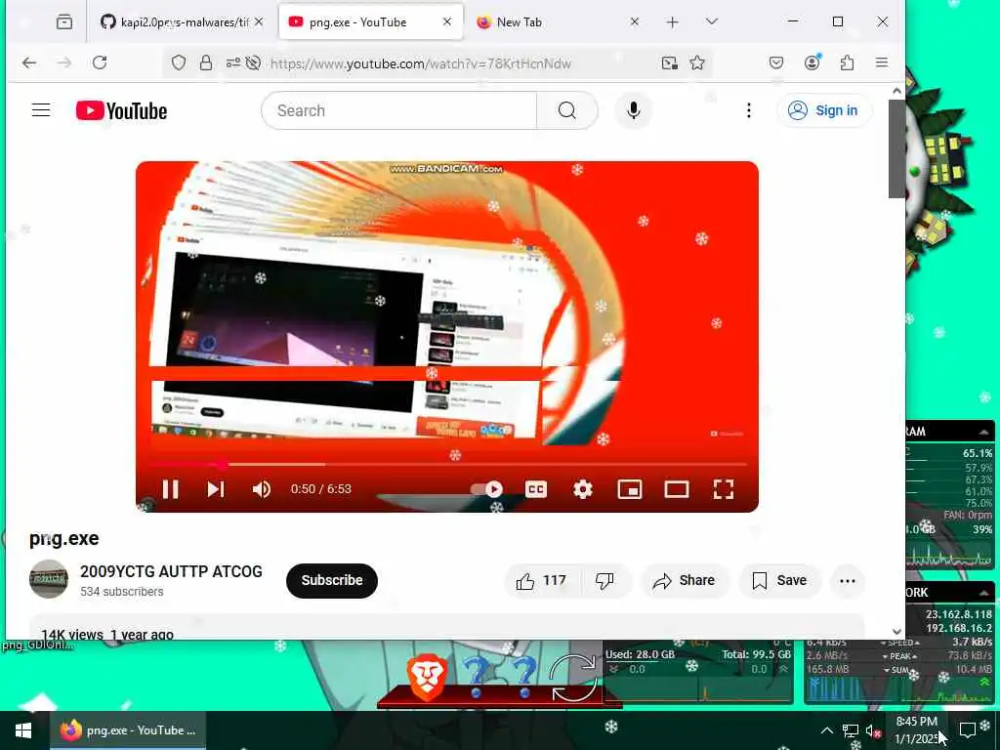This screenshot has width=1000, height=750.
Task: Dislike this video
Action: point(604,580)
